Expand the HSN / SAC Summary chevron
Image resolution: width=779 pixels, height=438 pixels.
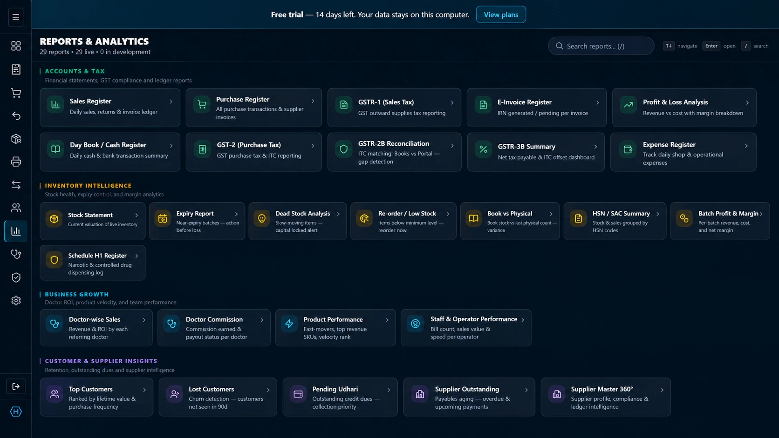(657, 214)
